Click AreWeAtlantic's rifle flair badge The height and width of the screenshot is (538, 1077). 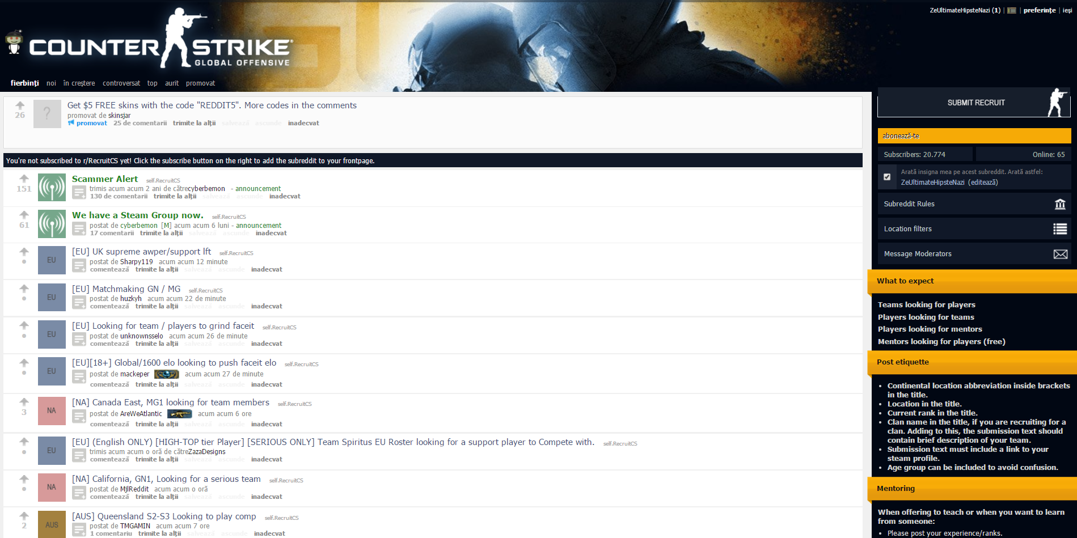tap(180, 414)
